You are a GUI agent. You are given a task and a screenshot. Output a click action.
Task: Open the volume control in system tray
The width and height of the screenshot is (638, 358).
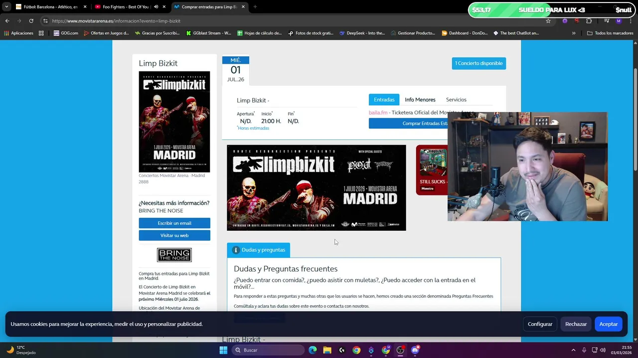pyautogui.click(x=604, y=350)
